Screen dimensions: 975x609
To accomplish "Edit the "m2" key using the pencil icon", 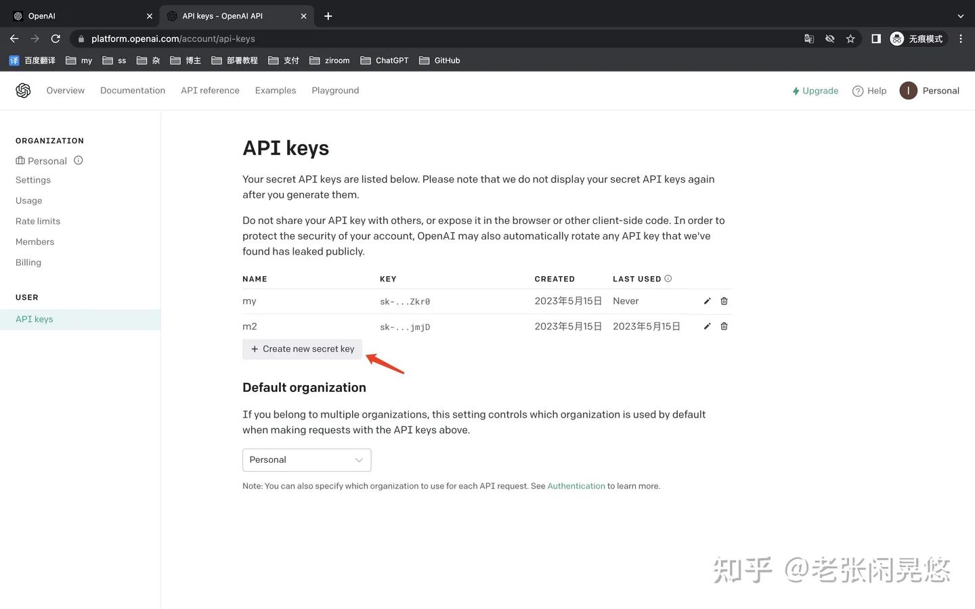I will click(707, 326).
